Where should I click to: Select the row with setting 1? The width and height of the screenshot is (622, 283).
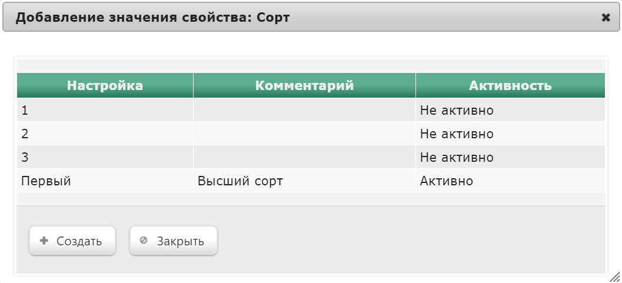point(311,110)
